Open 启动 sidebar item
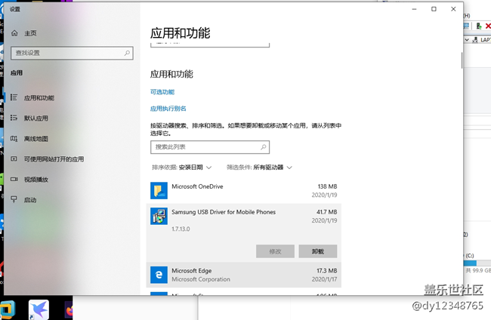 coord(30,199)
